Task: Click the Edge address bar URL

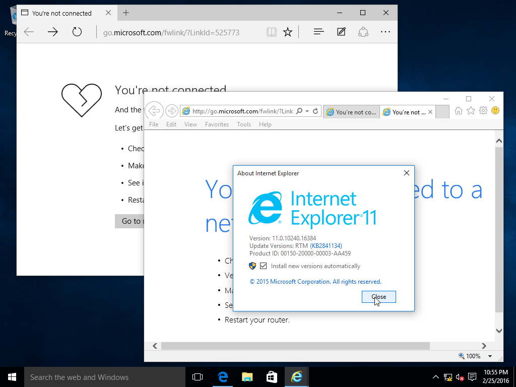Action: [171, 33]
